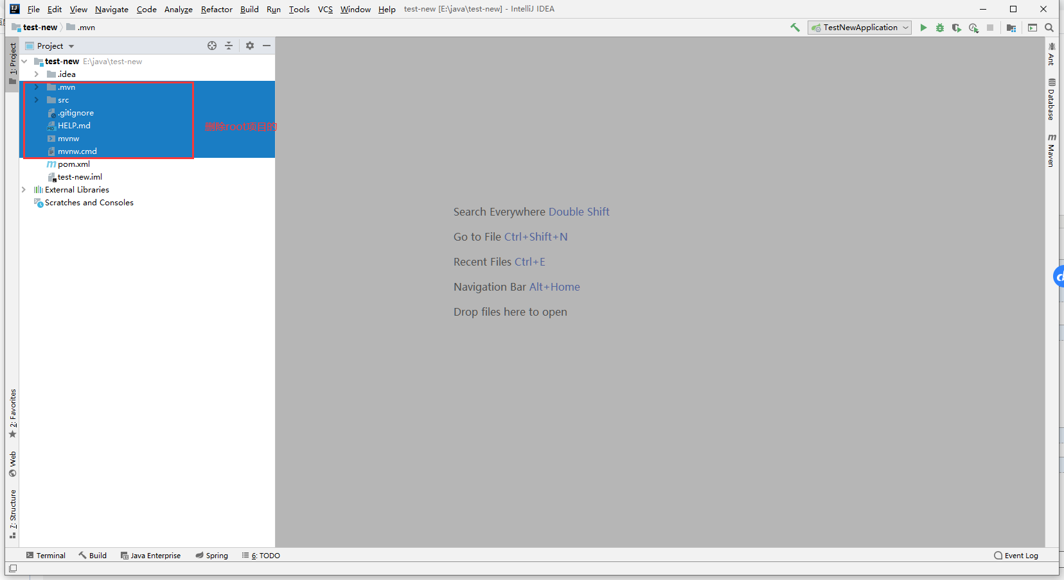Select the src folder row

[x=147, y=100]
